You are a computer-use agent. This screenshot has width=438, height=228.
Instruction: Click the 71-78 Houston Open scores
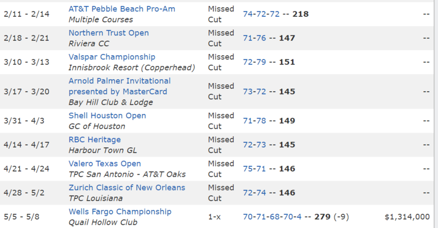click(253, 121)
